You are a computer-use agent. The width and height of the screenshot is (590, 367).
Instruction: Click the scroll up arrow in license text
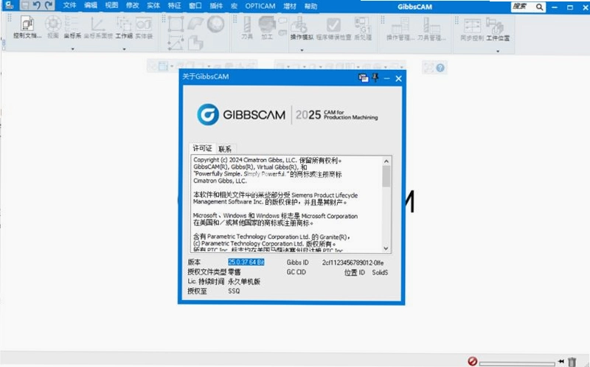click(386, 161)
